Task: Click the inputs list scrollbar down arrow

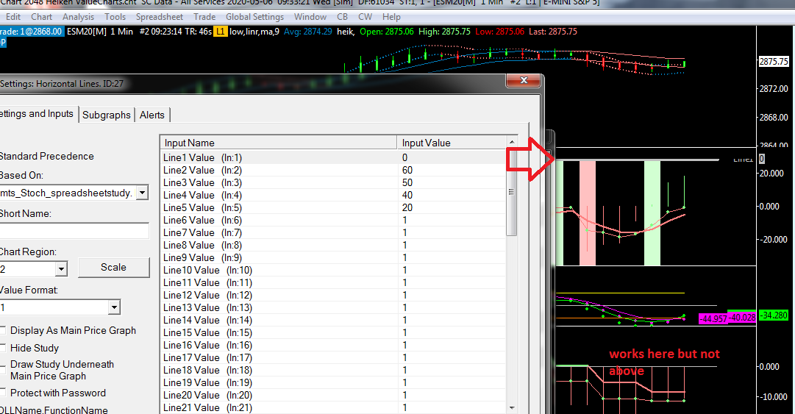Action: point(512,408)
